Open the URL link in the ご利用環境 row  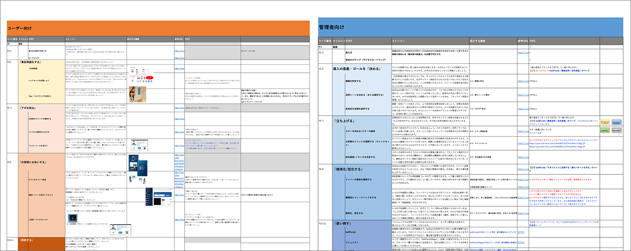coord(179,68)
